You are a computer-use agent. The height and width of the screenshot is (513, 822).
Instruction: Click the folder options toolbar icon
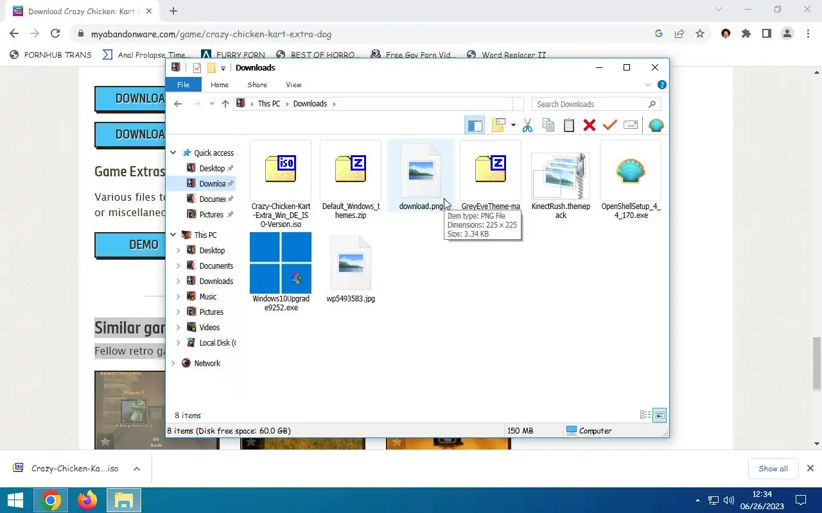499,125
